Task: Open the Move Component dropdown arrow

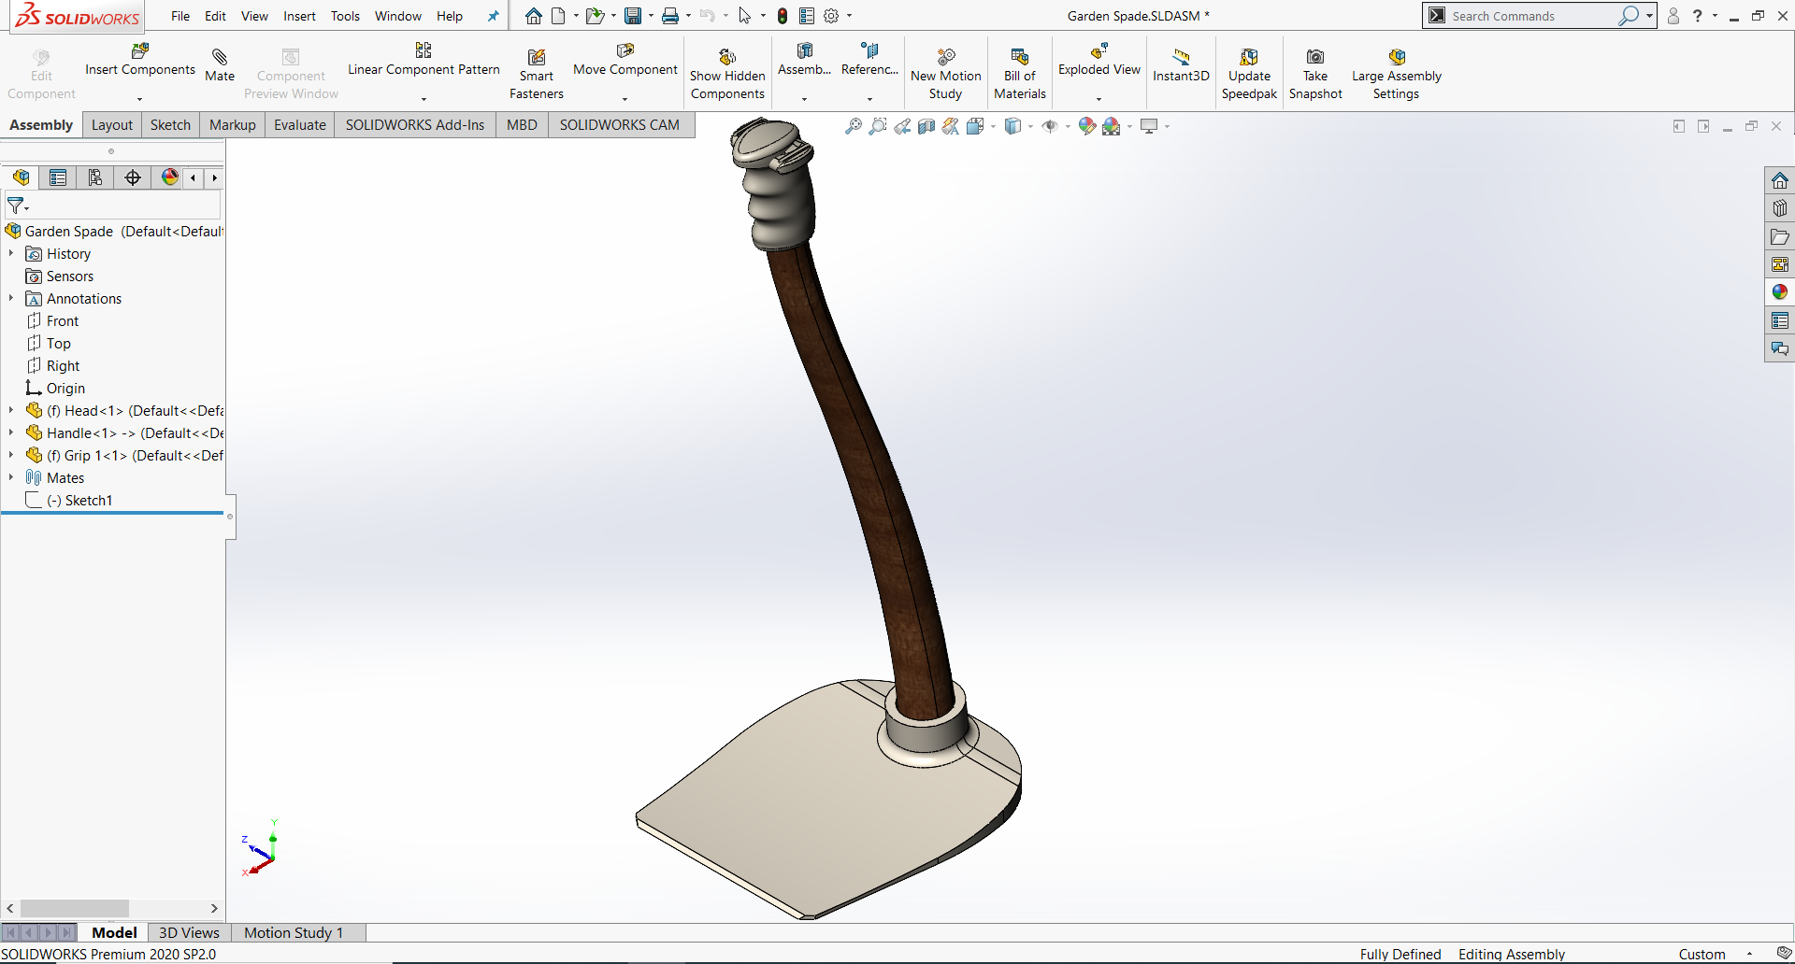Action: pos(625,99)
